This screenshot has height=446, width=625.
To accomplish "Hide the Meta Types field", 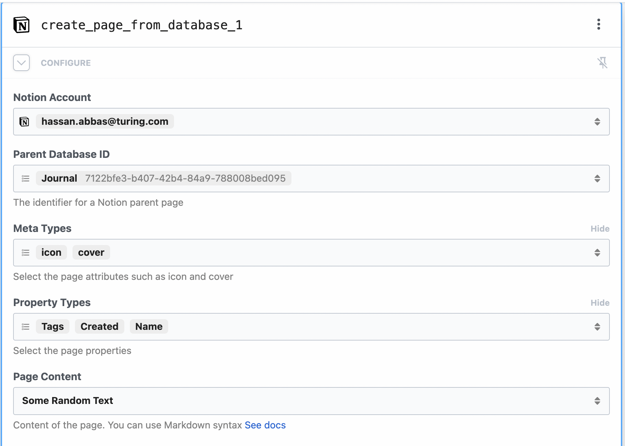I will coord(600,229).
